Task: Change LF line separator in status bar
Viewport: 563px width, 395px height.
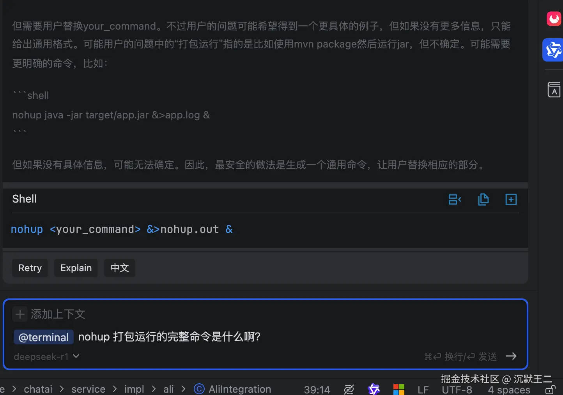Action: (423, 390)
